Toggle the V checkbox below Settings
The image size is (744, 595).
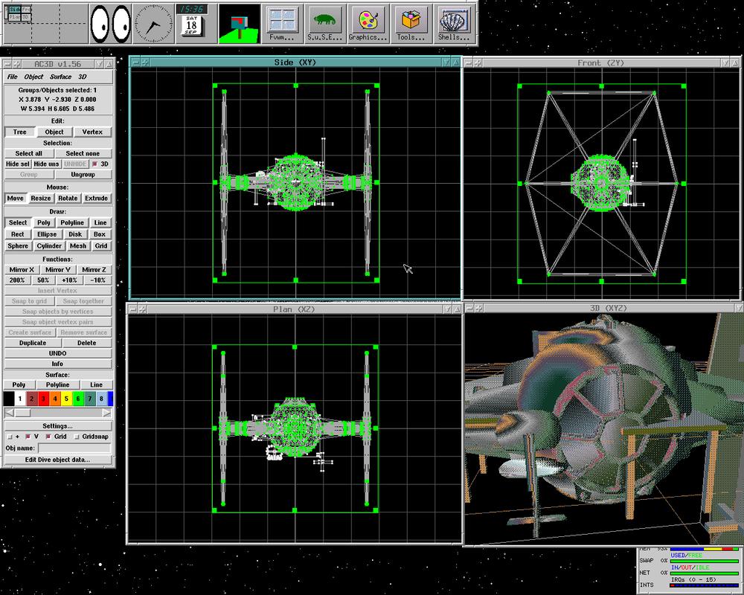click(28, 437)
